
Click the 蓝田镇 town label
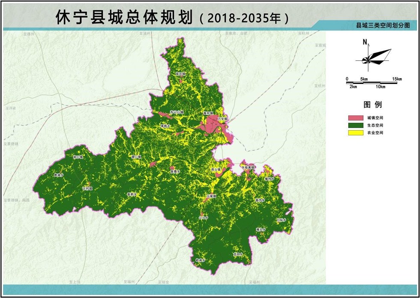tap(180, 73)
